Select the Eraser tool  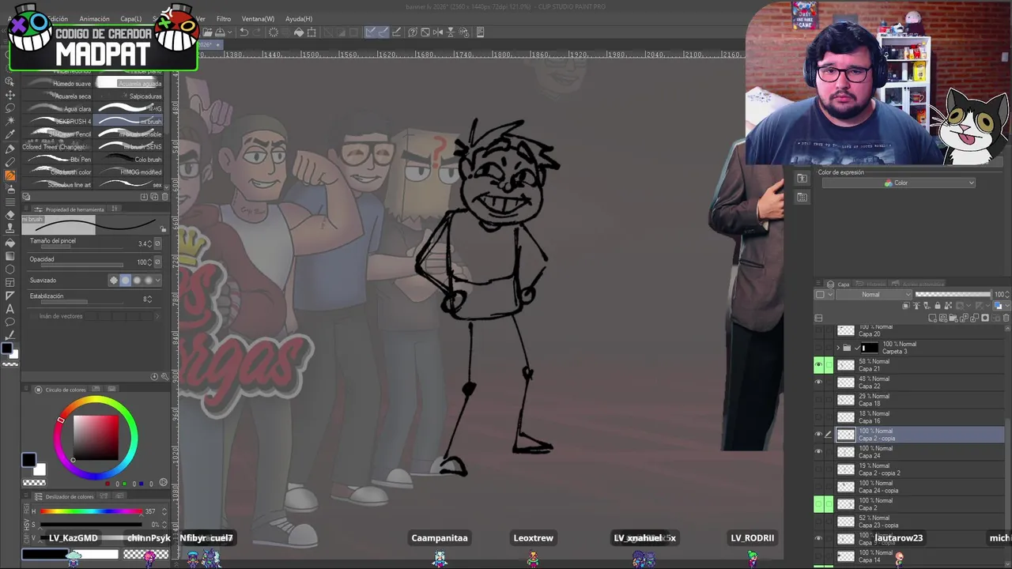click(x=9, y=215)
